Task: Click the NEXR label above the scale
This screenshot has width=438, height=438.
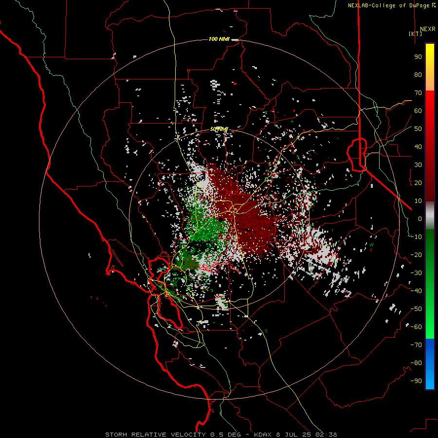Action: click(427, 29)
